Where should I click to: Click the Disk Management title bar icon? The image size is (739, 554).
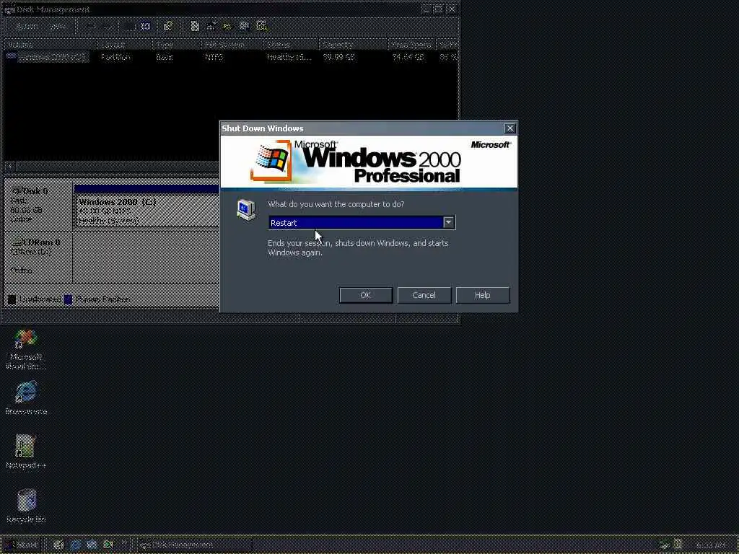(9, 9)
